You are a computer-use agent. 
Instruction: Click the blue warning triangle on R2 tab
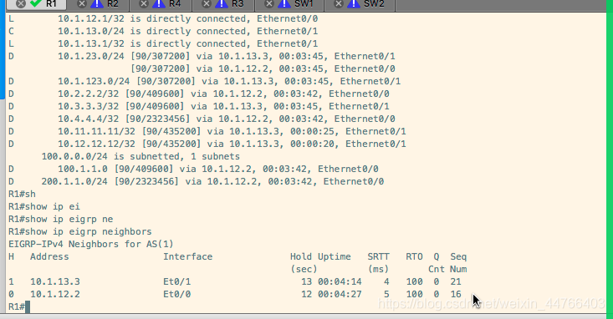pyautogui.click(x=97, y=4)
